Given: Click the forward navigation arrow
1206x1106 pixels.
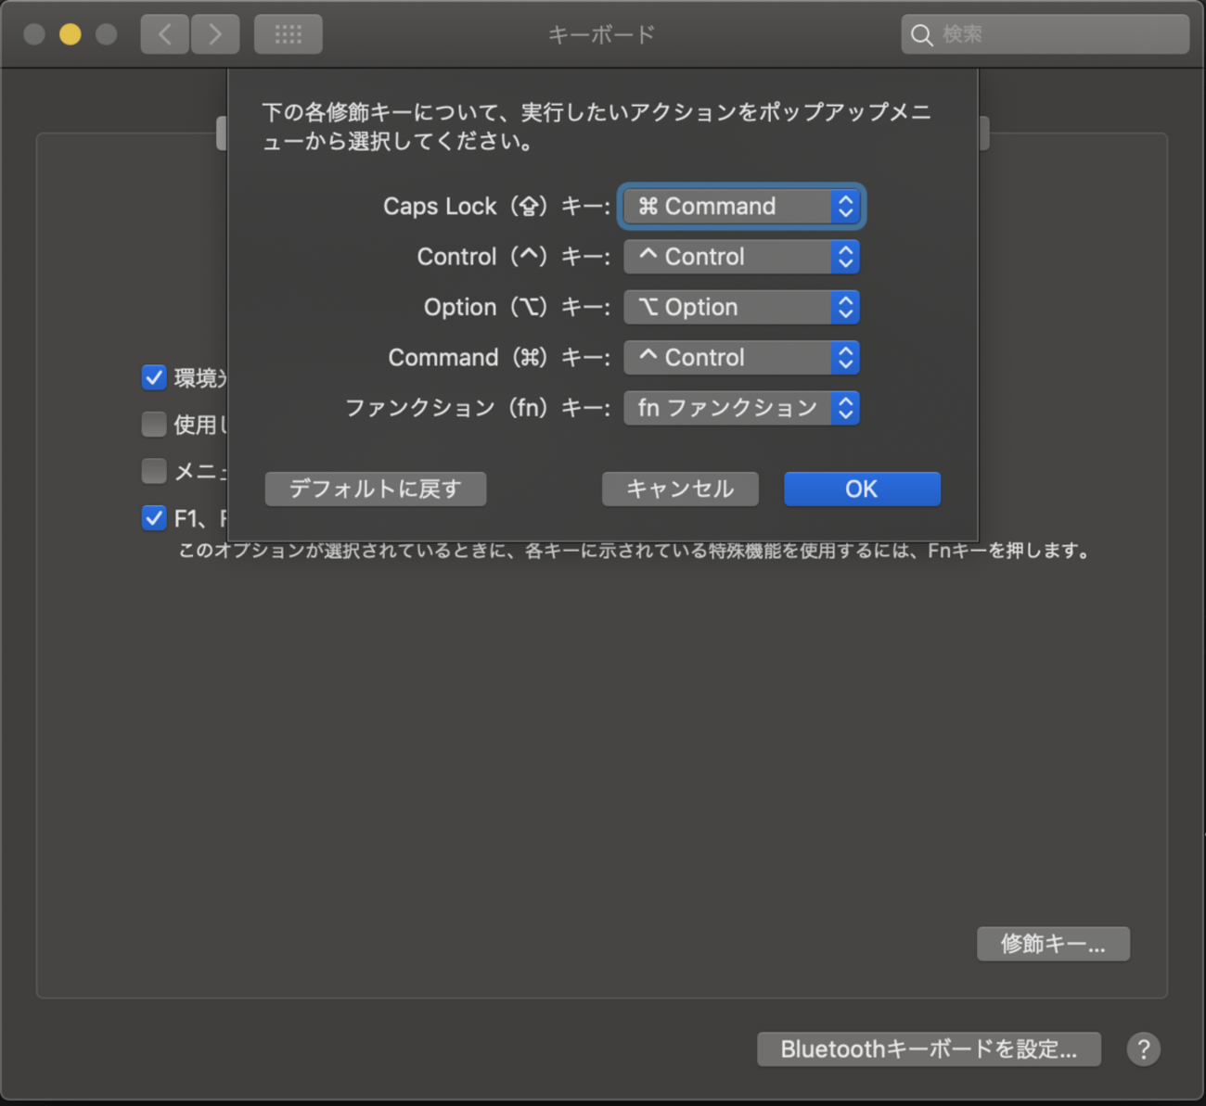Looking at the screenshot, I should pyautogui.click(x=215, y=34).
